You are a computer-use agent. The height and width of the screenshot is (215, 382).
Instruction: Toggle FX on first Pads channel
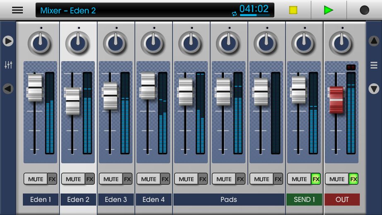pyautogui.click(x=203, y=179)
